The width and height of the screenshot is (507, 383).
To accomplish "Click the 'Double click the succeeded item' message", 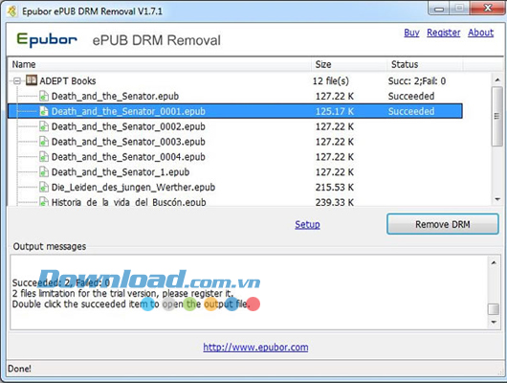I will 131,304.
